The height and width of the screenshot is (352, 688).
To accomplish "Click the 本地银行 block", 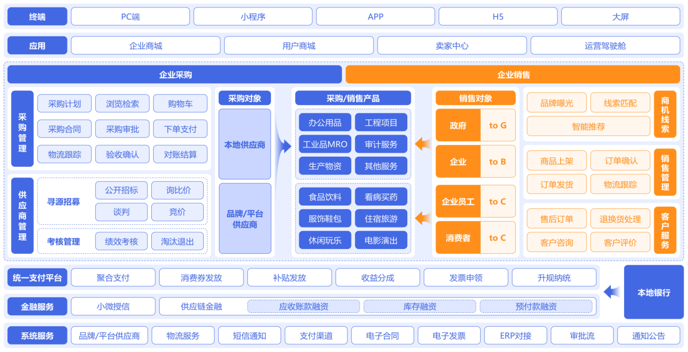I will pos(654,292).
